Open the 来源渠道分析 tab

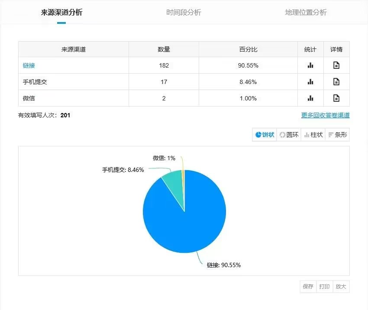61,12
